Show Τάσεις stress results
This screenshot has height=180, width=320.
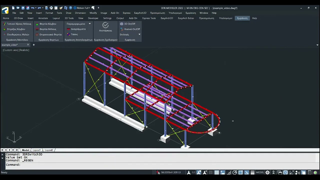[72, 34]
